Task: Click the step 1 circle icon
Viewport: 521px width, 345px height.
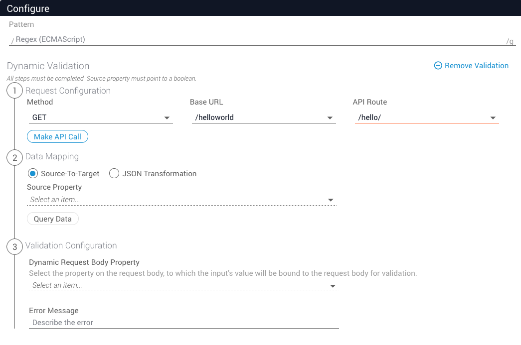Action: click(x=15, y=91)
